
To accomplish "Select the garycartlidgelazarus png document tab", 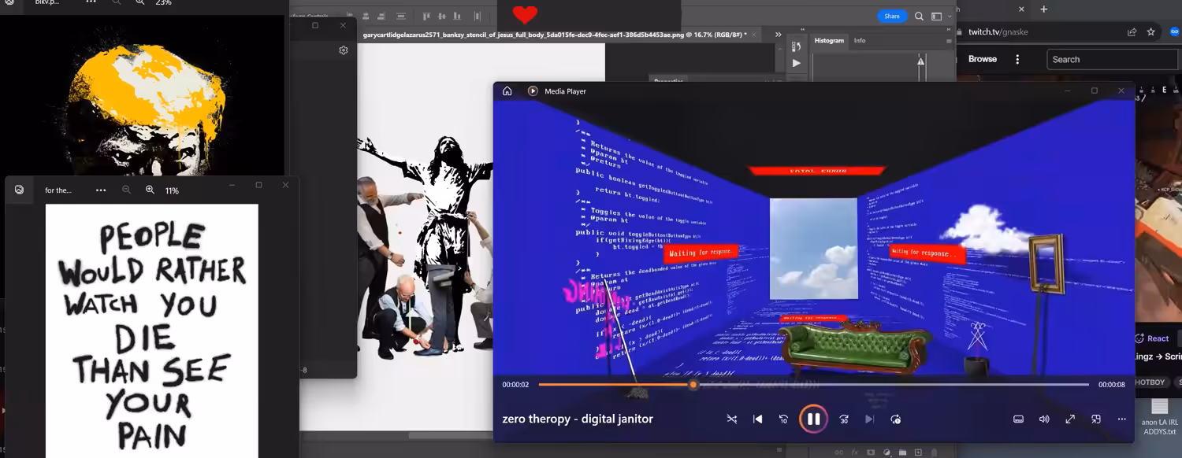I will pyautogui.click(x=554, y=35).
